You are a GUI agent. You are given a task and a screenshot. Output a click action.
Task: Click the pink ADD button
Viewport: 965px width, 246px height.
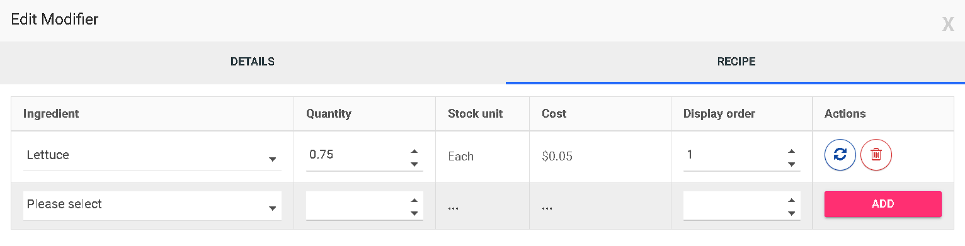tap(882, 204)
